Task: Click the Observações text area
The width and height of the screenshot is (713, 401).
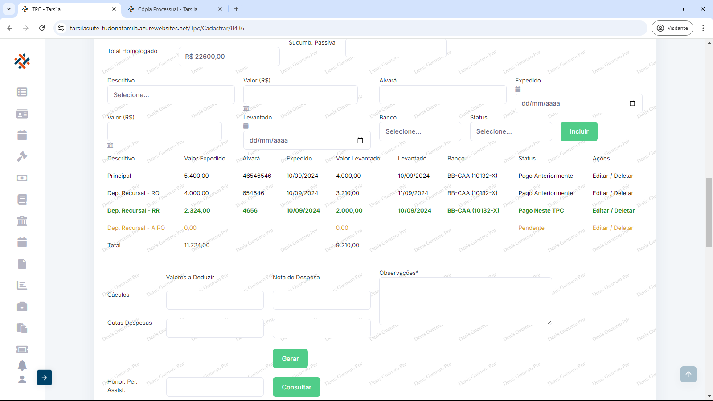Action: pos(465,301)
